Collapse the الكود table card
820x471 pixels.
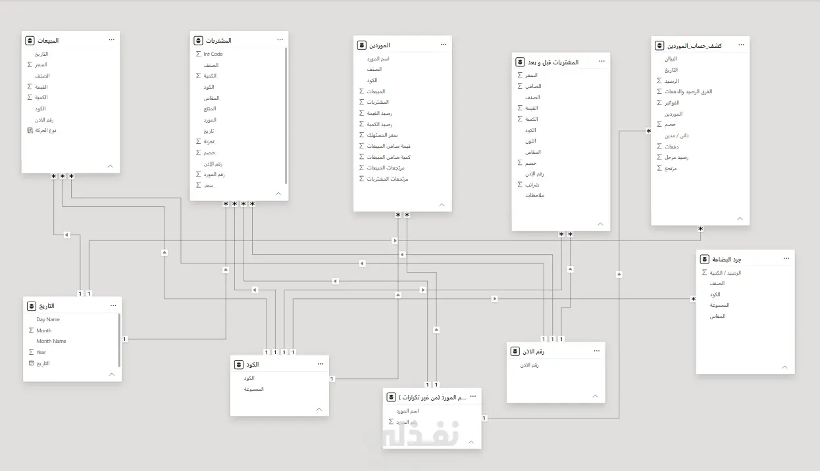pyautogui.click(x=319, y=409)
